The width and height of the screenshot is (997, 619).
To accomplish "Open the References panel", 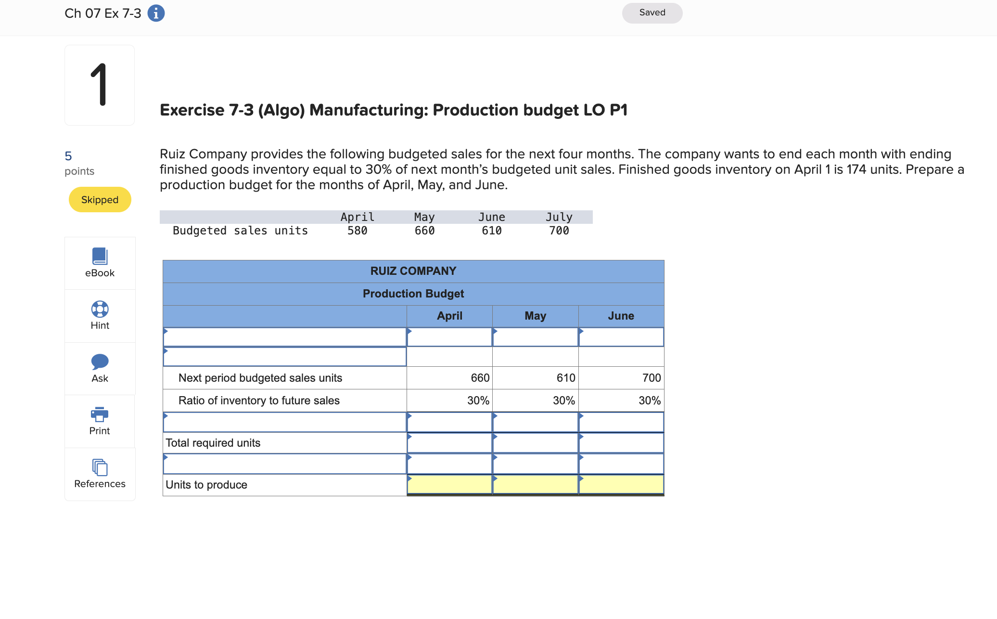I will tap(100, 474).
